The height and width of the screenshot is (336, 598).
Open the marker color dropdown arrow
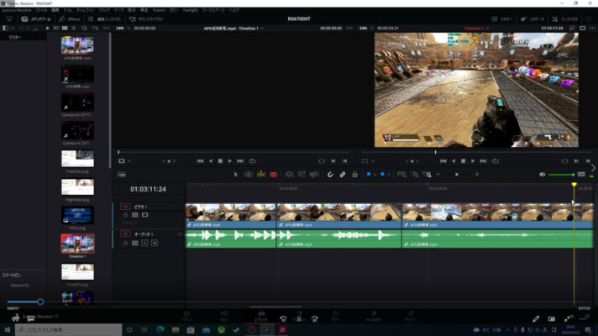(x=388, y=175)
